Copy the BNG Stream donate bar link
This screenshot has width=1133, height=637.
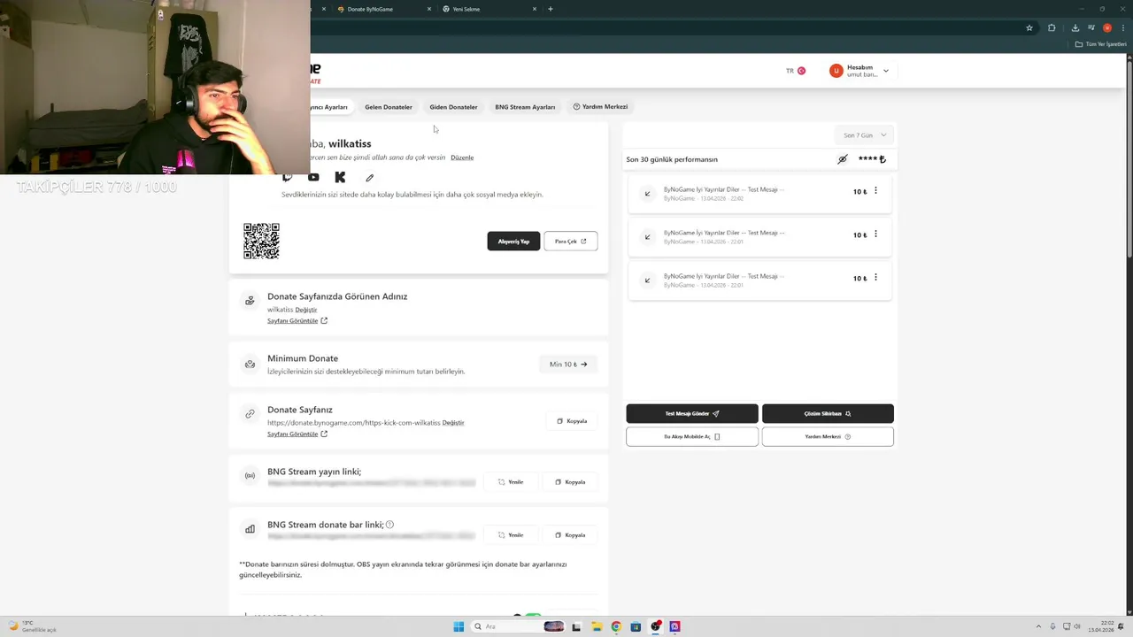[x=570, y=535]
